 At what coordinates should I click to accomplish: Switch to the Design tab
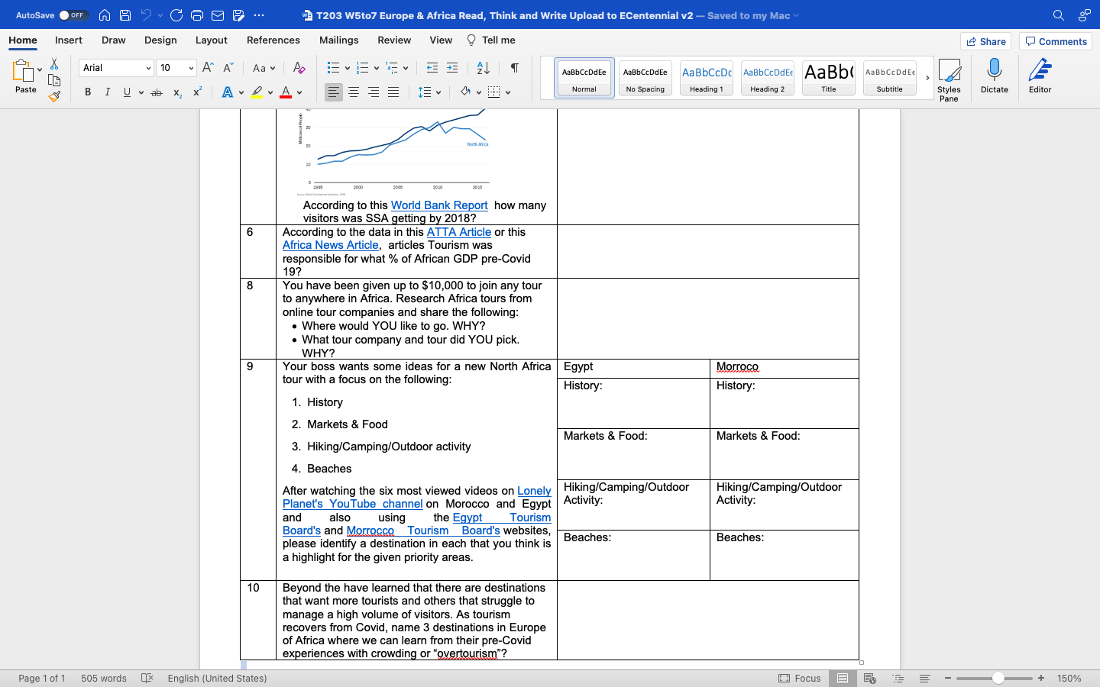click(160, 40)
